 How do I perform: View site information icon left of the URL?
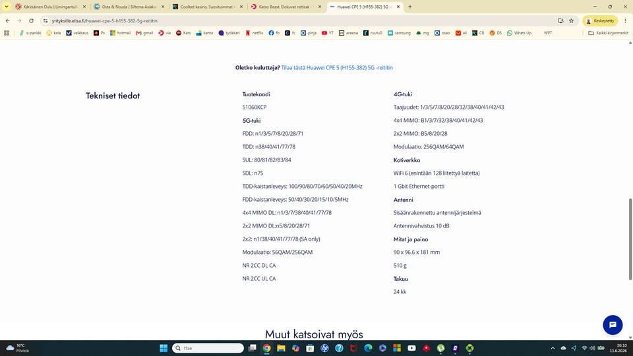coord(45,20)
